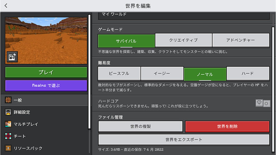Click the 難易度 heading text
This screenshot has width=276, height=155.
104,63
